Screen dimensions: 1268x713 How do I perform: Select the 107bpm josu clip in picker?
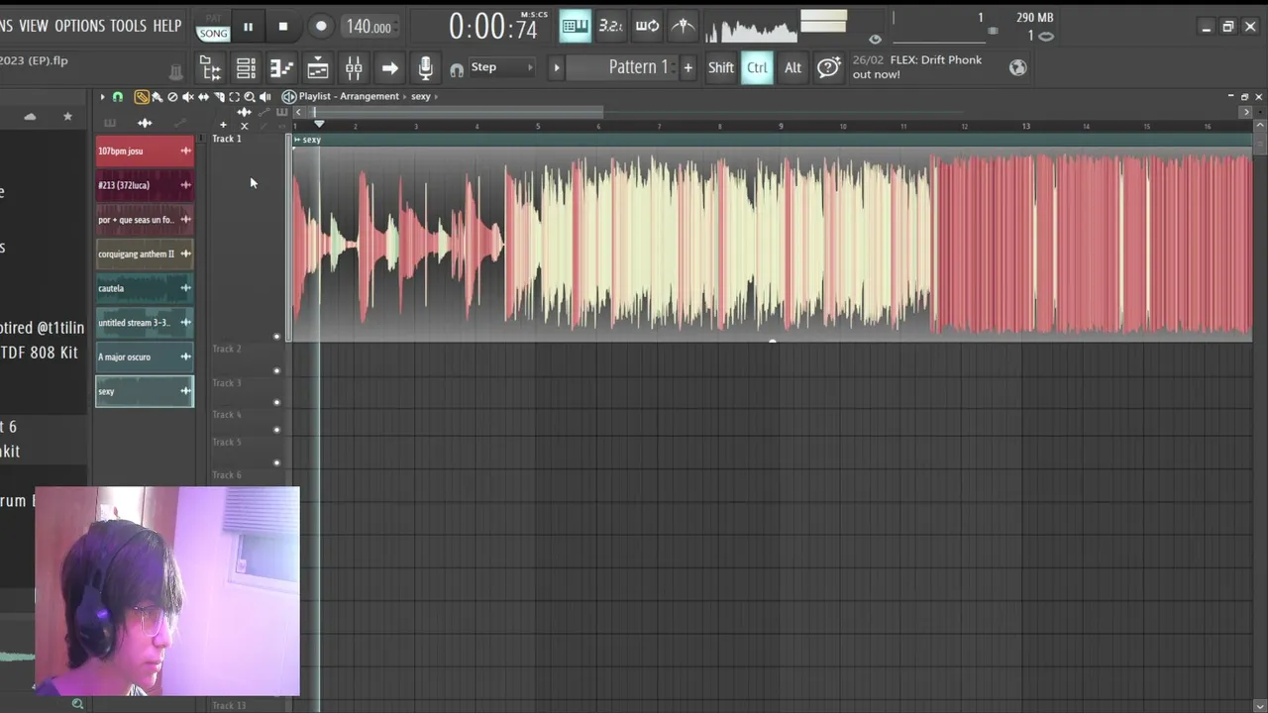click(145, 151)
